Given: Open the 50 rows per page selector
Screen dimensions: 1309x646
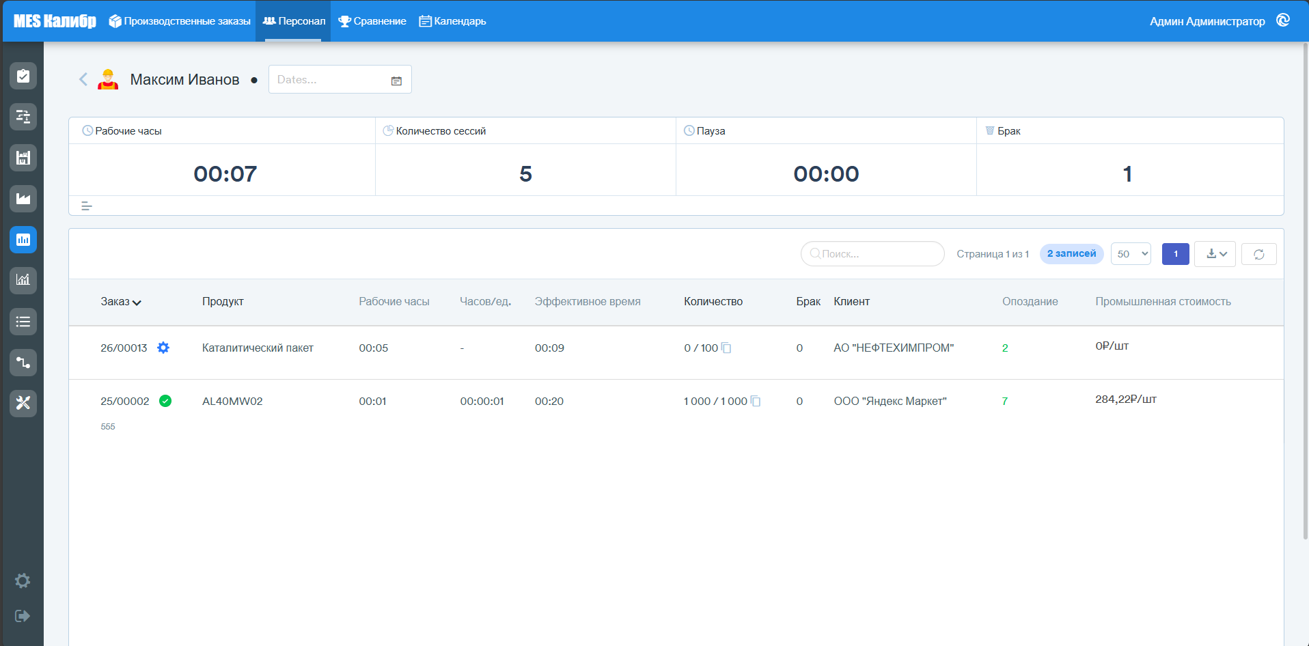Looking at the screenshot, I should click(1131, 254).
